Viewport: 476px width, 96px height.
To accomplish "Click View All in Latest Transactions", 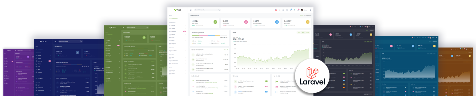I will [226, 50].
